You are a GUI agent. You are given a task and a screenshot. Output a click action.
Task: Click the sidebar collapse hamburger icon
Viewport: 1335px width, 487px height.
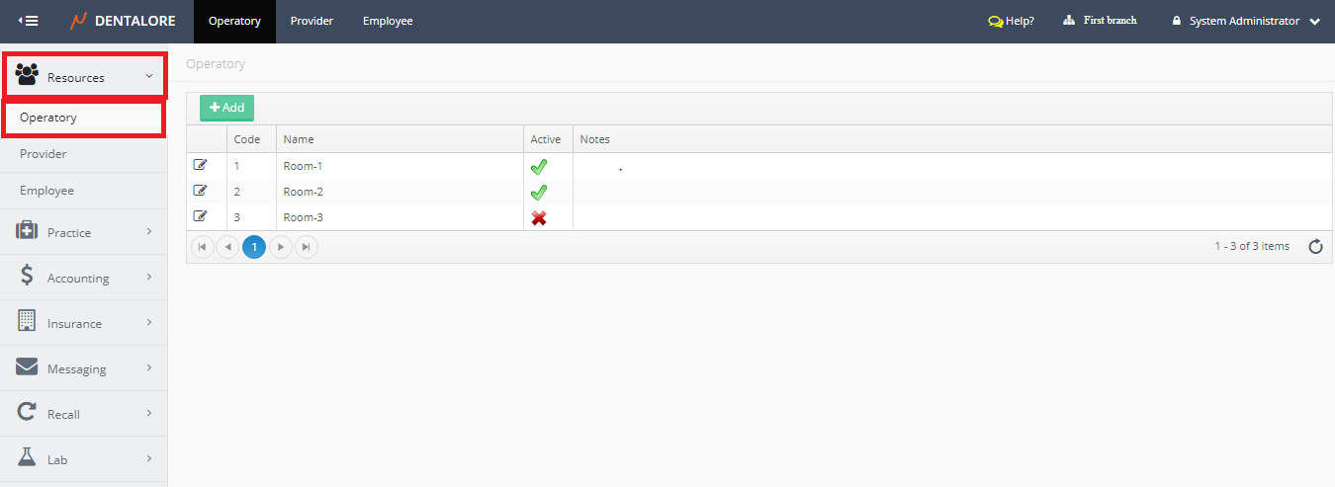click(x=29, y=21)
